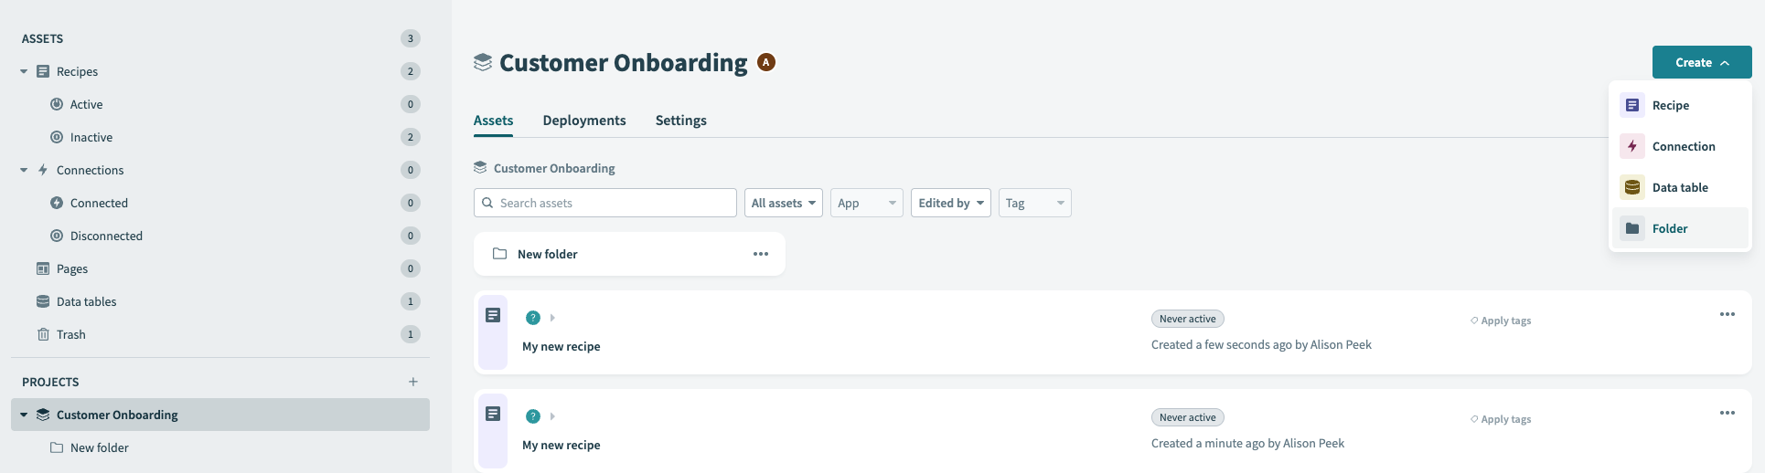Open the Edited by filter dropdown
This screenshot has height=473, width=1765.
[950, 203]
